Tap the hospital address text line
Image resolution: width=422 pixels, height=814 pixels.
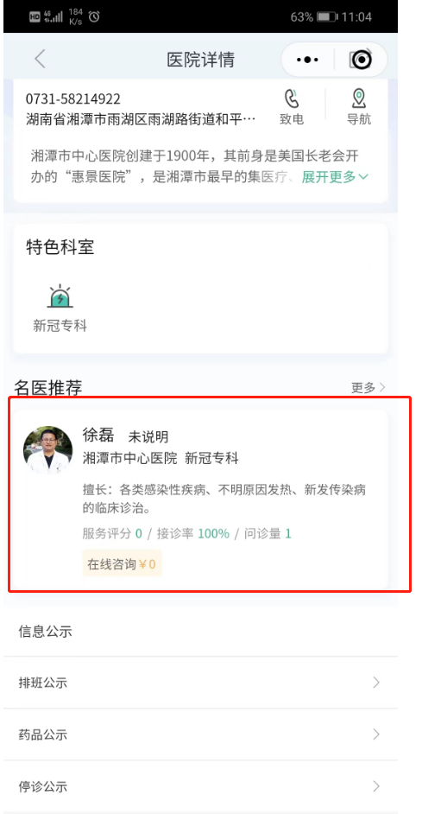pos(141,119)
